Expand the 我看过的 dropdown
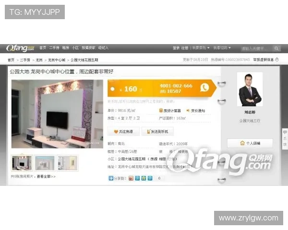Viewport: 288px width, 230px height. pos(222,48)
